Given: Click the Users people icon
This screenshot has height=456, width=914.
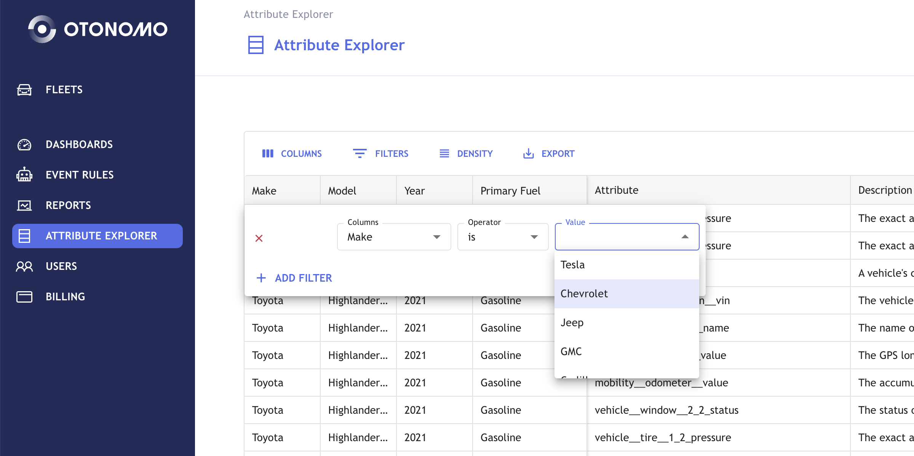Looking at the screenshot, I should pyautogui.click(x=24, y=266).
